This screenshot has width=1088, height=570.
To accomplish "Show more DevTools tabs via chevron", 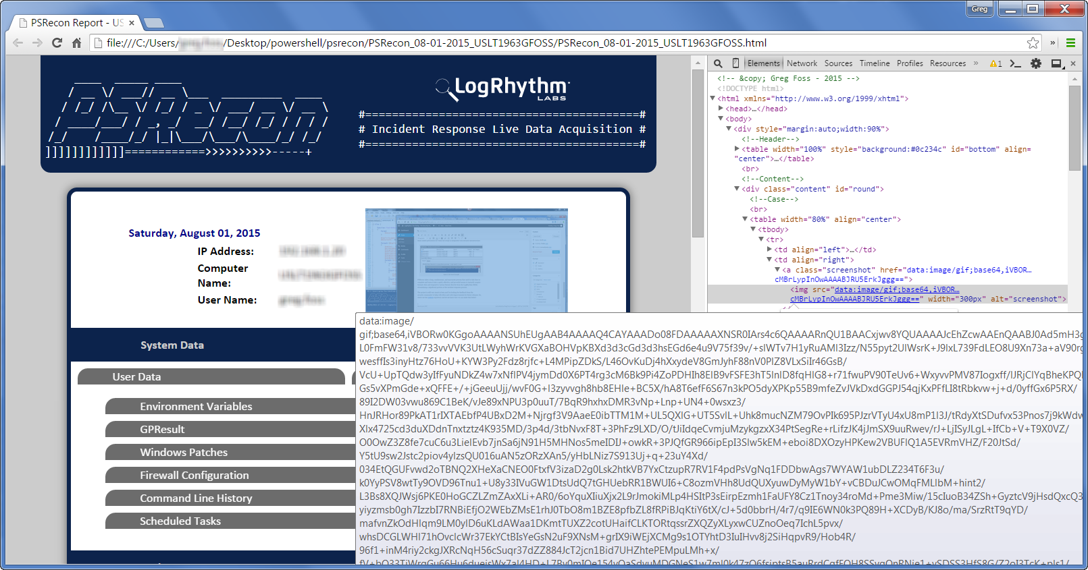I will tap(975, 63).
